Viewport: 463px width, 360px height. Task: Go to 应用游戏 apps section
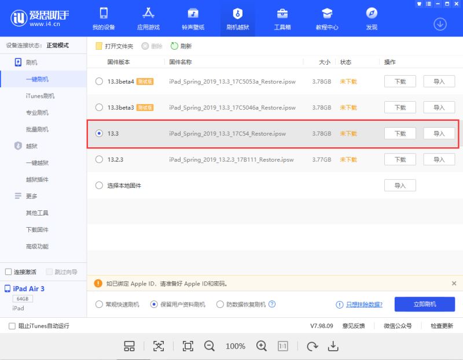(148, 18)
